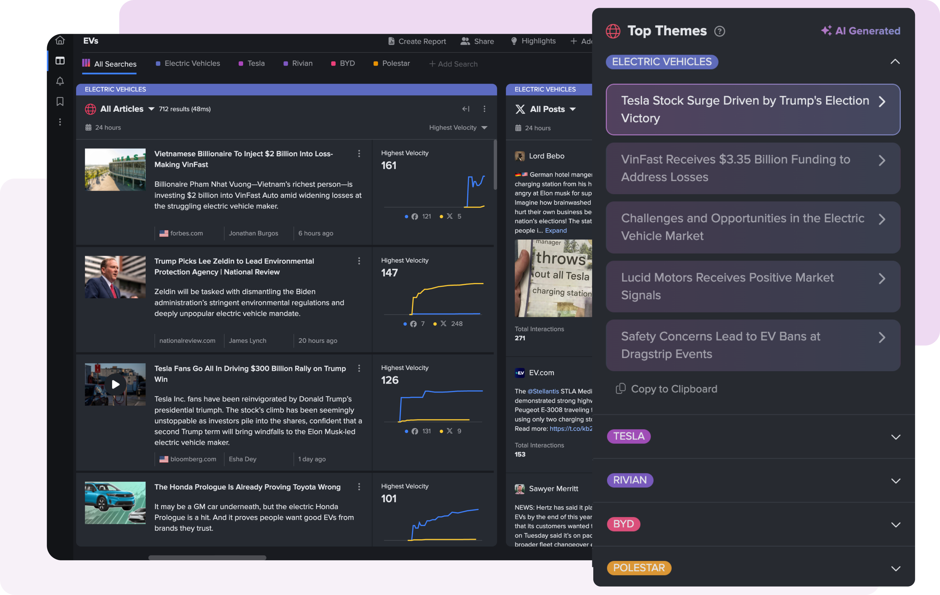Click the Top Themes help question icon
Screen dimensions: 940x595
click(x=719, y=31)
